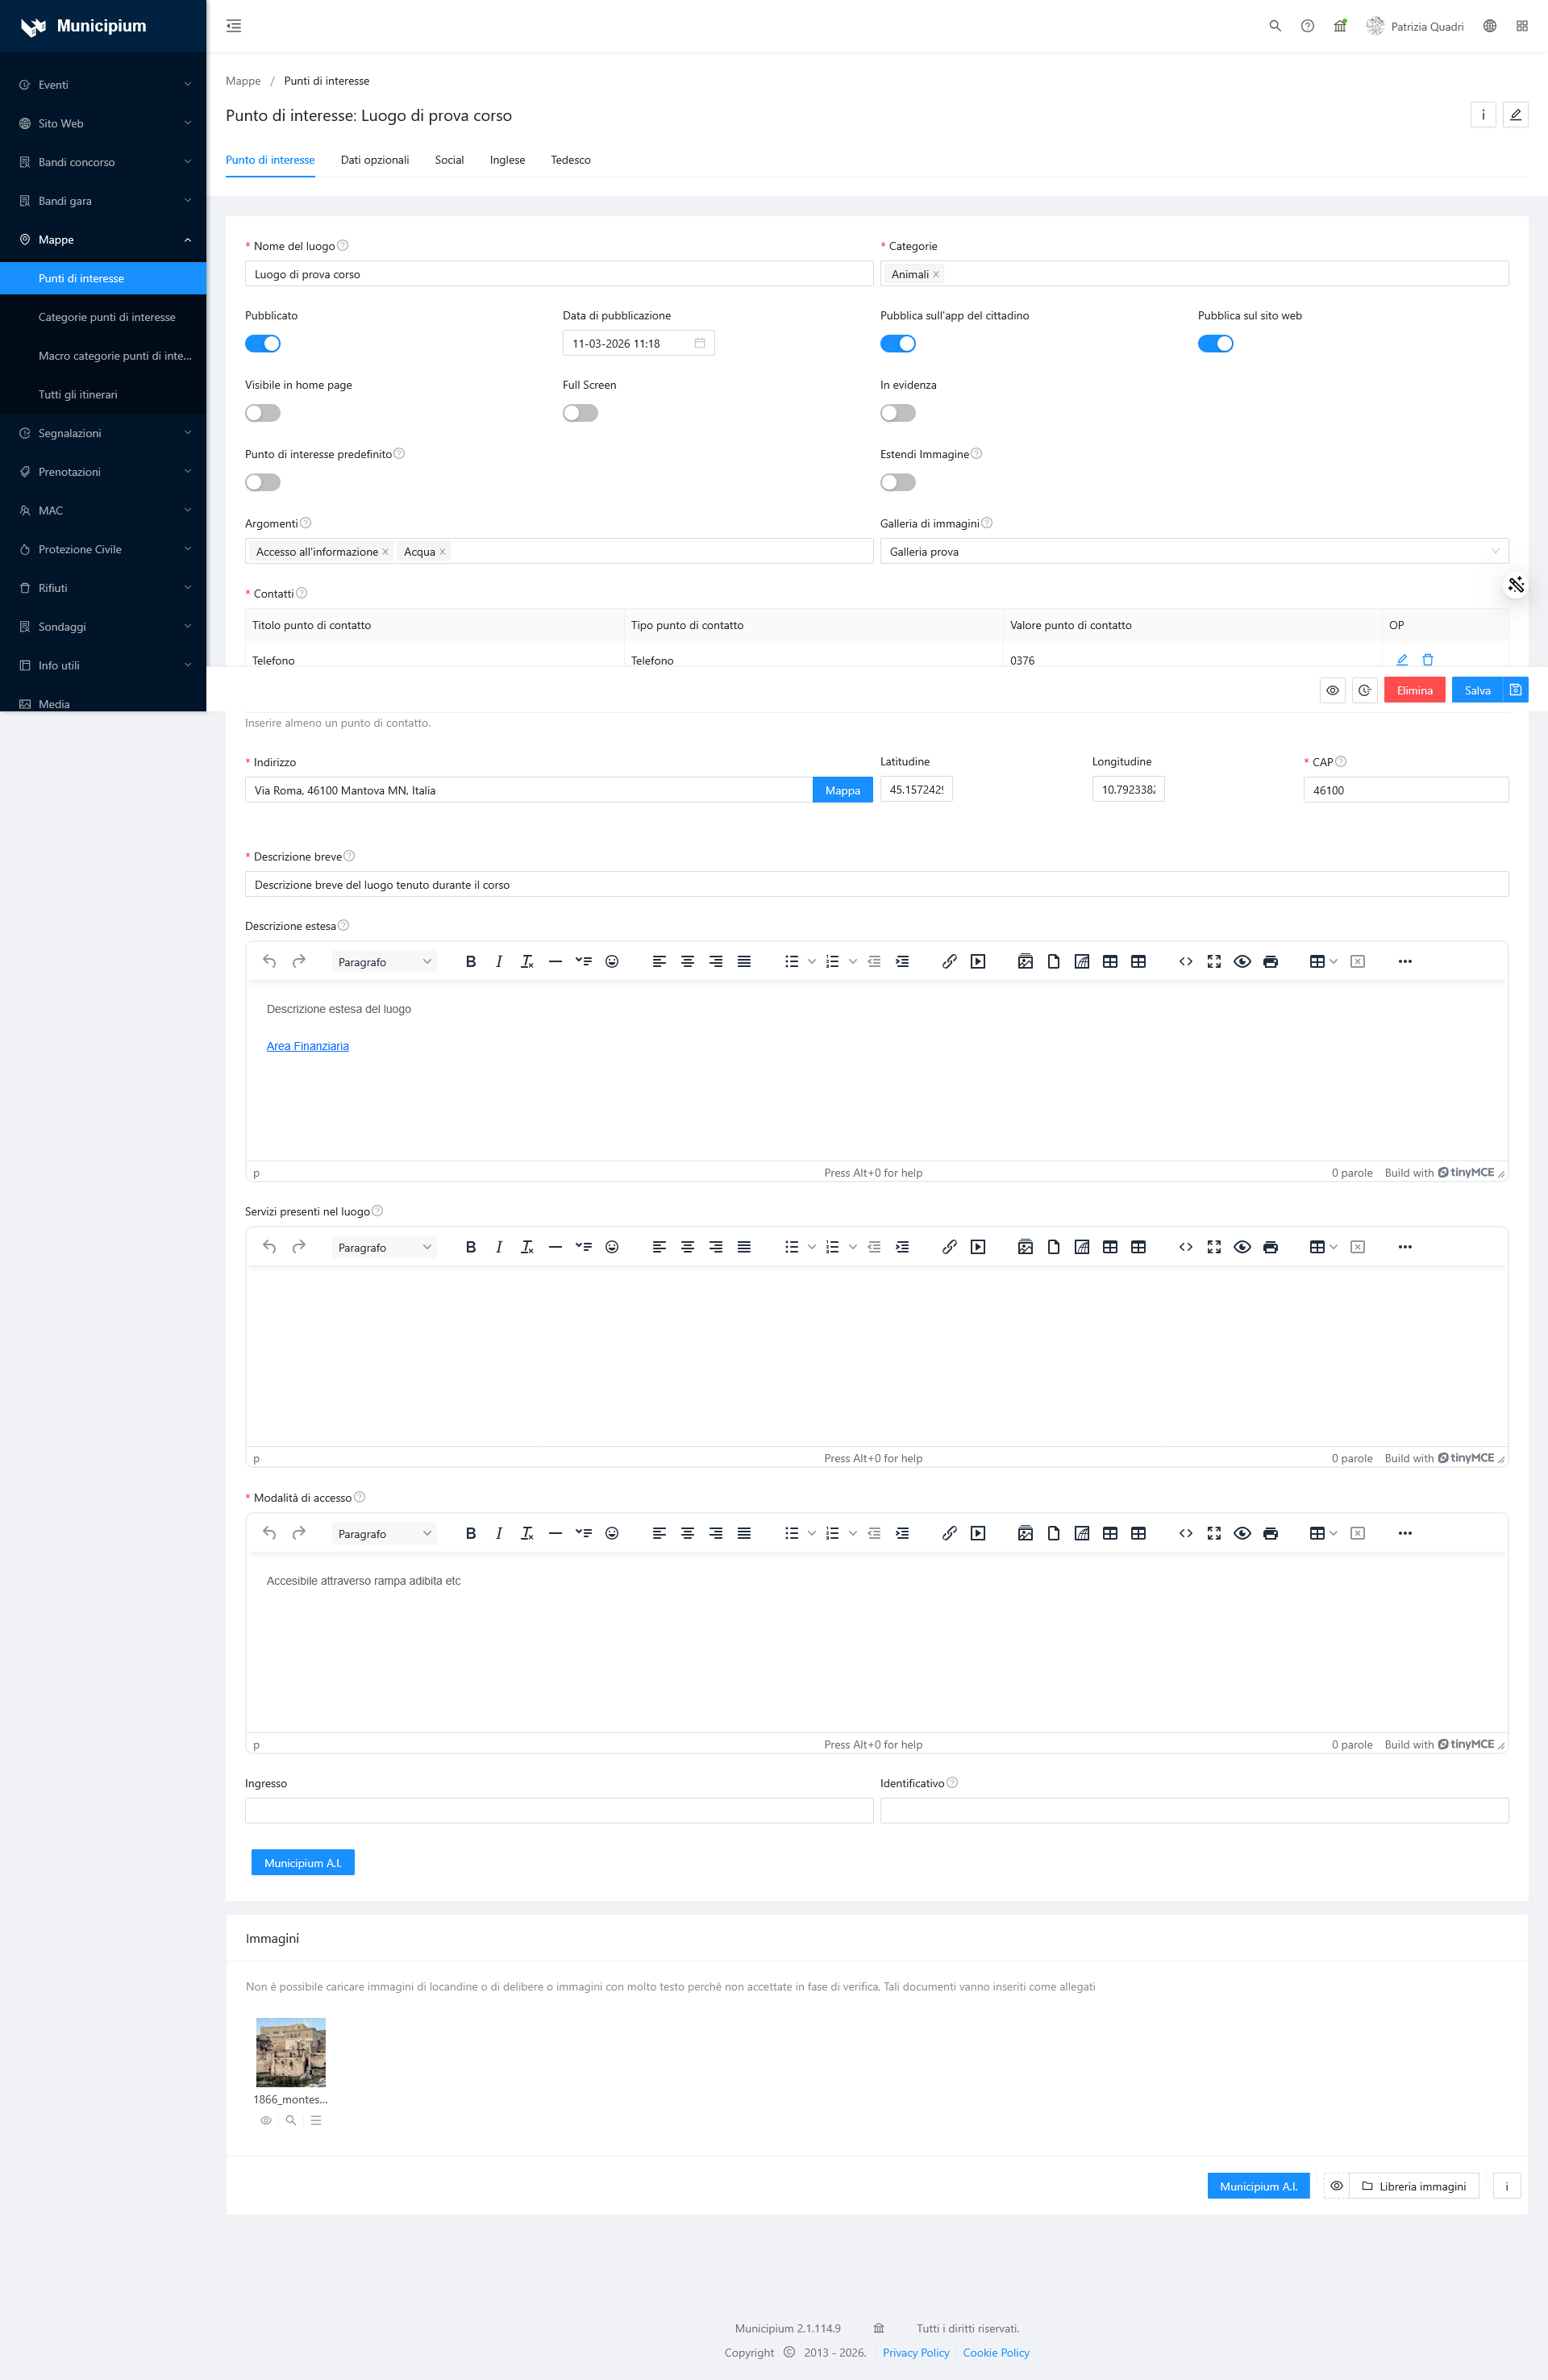The width and height of the screenshot is (1548, 2380).
Task: Open Categorie punti di interesse menu item
Action: click(x=106, y=317)
